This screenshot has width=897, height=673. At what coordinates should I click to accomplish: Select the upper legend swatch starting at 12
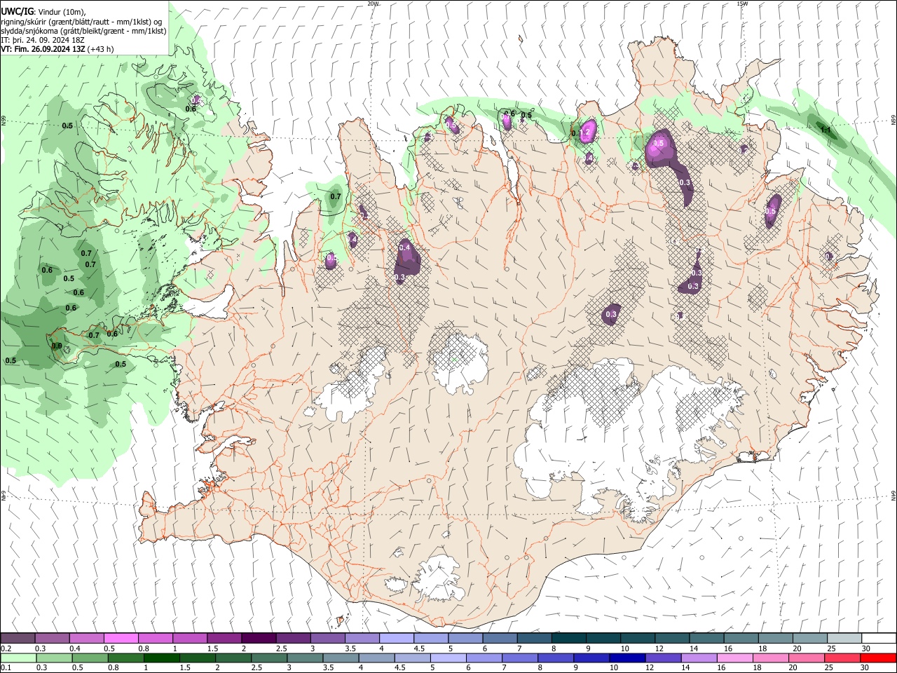[x=671, y=638]
